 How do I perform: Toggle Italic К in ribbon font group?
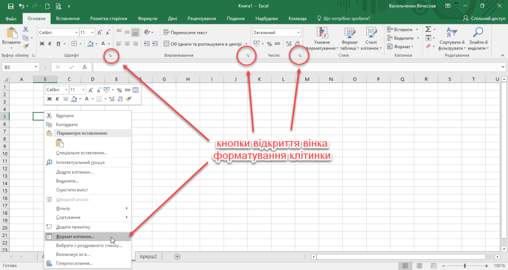50,44
